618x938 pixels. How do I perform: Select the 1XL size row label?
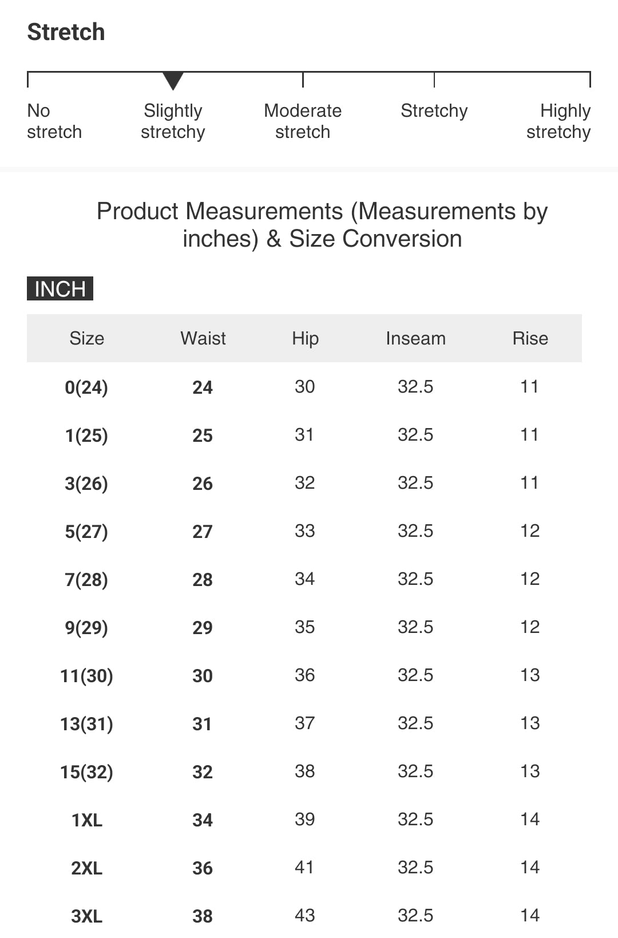pos(86,820)
